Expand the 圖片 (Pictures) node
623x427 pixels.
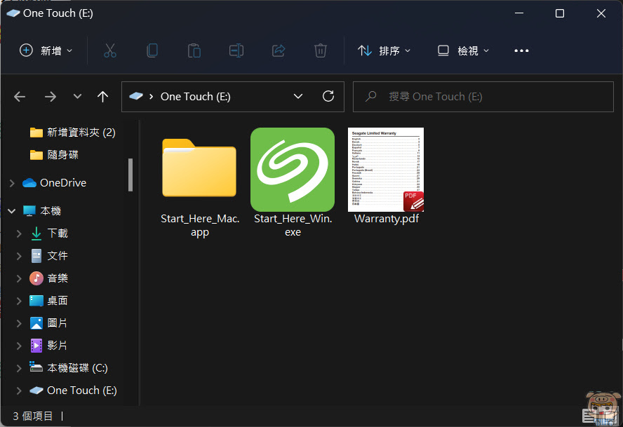[x=19, y=323]
